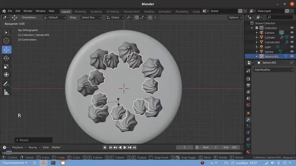Open the Drag Select Box dropdown
Screen dimensions: 296x166
92,18
